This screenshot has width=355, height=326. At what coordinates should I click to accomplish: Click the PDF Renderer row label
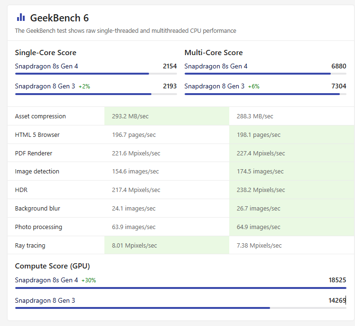pyautogui.click(x=34, y=153)
